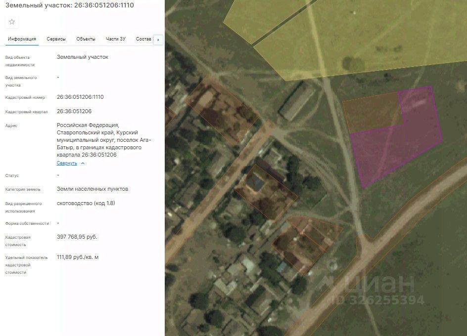Select the Части ЗУ tab
Screen dimensions: 467x336
tap(116, 39)
